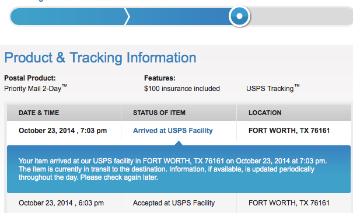The image size is (353, 213).
Task: Click the first blue segment of the progress bar
Action: [69, 16]
